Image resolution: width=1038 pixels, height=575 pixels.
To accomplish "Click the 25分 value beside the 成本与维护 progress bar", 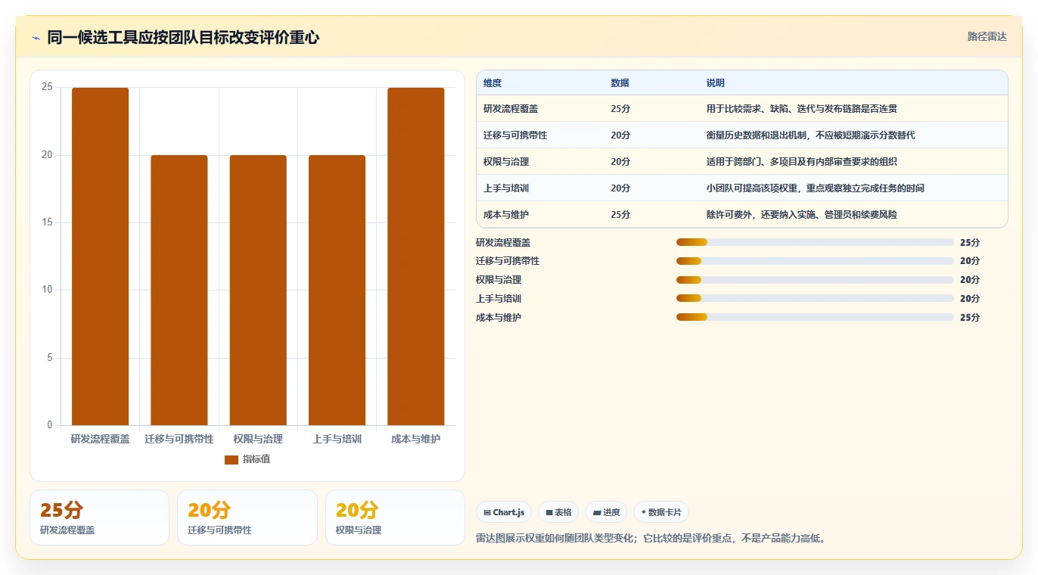I will [x=970, y=318].
